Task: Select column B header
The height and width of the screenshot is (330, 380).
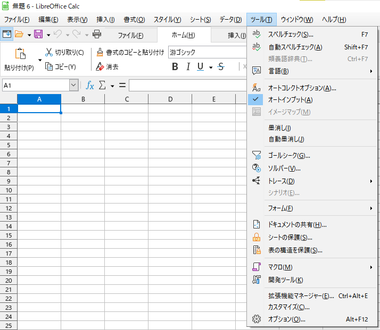Action: (x=83, y=99)
